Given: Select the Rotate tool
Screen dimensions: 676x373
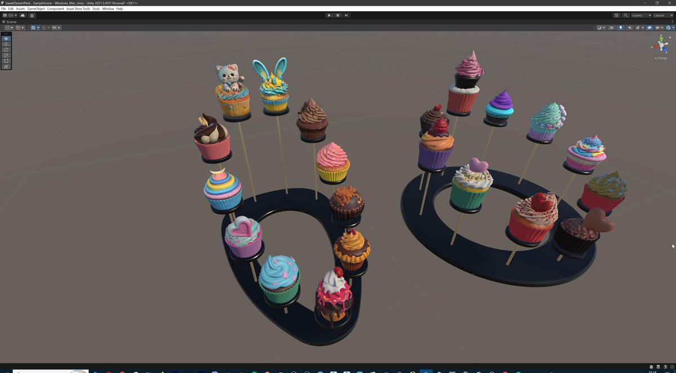Looking at the screenshot, I should pos(6,50).
